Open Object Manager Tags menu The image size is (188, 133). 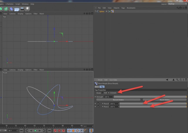tap(123, 8)
